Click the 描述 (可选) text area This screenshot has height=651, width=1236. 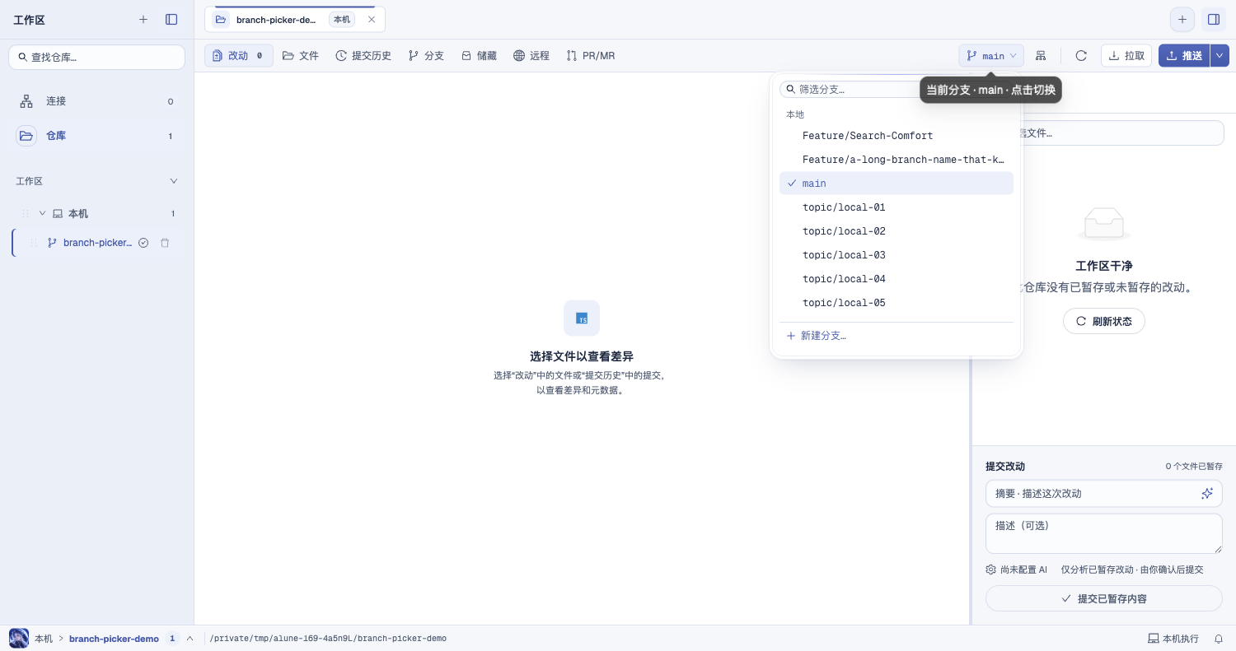1104,534
